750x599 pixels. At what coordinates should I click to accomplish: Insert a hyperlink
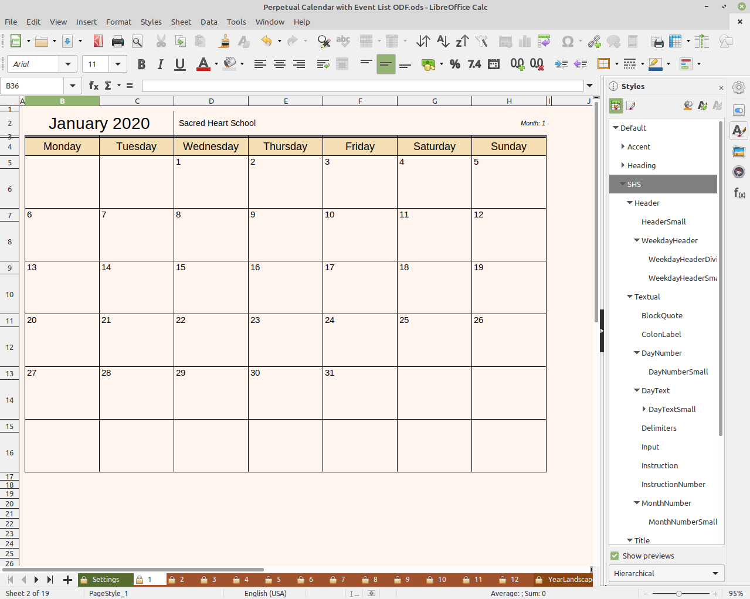point(594,42)
